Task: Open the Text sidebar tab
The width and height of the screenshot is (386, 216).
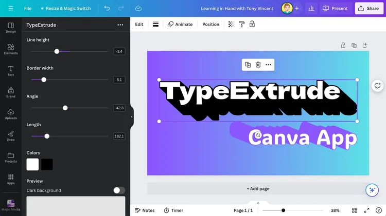Action: [11, 71]
